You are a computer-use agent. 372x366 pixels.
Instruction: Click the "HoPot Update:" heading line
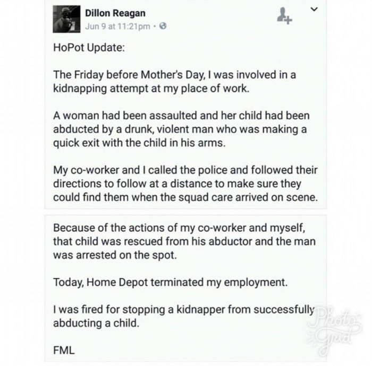pos(89,47)
